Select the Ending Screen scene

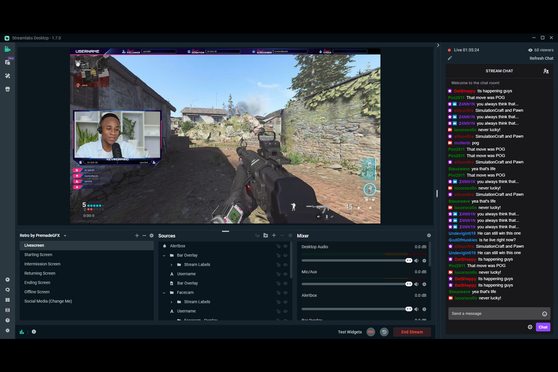[86, 282]
